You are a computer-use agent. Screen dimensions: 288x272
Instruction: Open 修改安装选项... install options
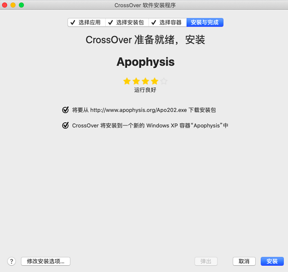pos(46,261)
